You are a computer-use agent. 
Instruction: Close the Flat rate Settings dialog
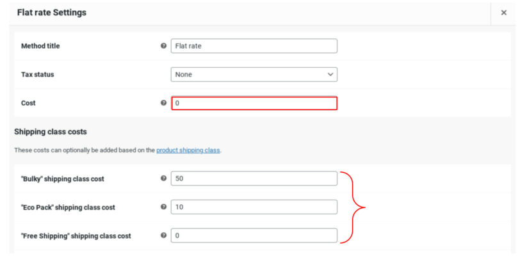503,13
